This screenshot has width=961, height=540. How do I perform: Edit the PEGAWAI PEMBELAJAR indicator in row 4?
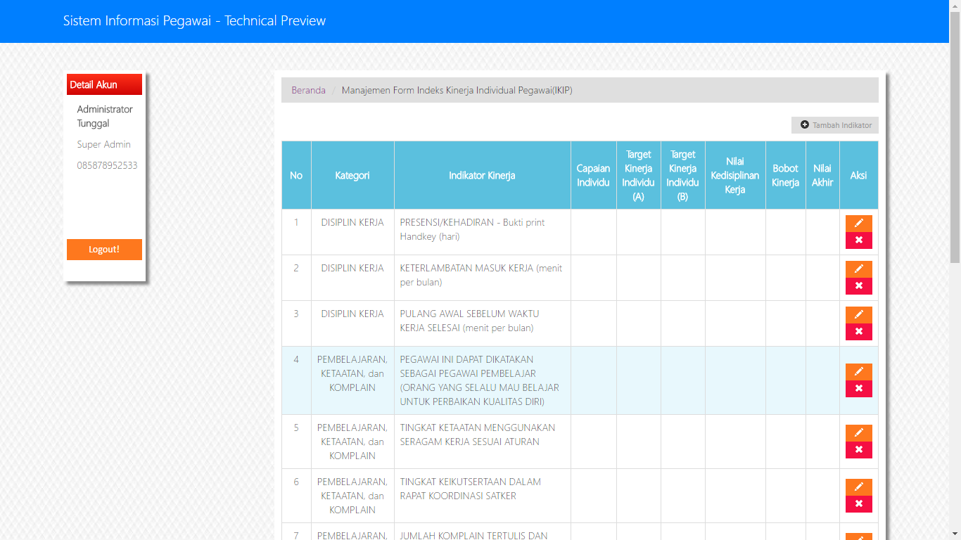pos(858,372)
